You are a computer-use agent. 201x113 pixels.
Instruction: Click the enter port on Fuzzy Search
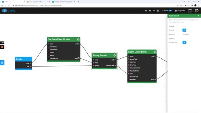[94, 60]
